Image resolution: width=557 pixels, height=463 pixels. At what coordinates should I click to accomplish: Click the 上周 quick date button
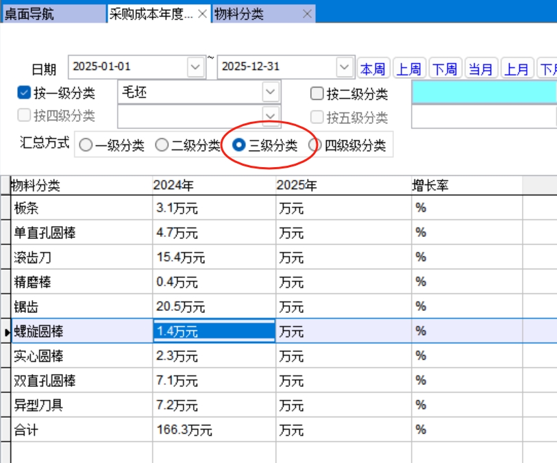[x=409, y=68]
